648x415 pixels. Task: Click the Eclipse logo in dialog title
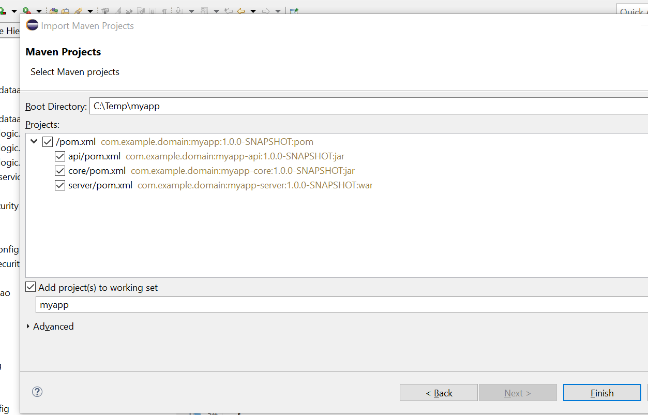tap(32, 25)
